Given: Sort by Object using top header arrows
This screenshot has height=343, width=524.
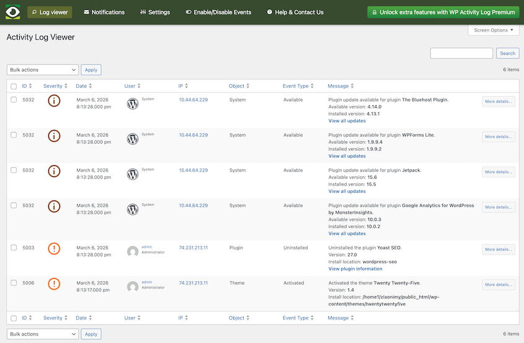Looking at the screenshot, I should (x=248, y=85).
